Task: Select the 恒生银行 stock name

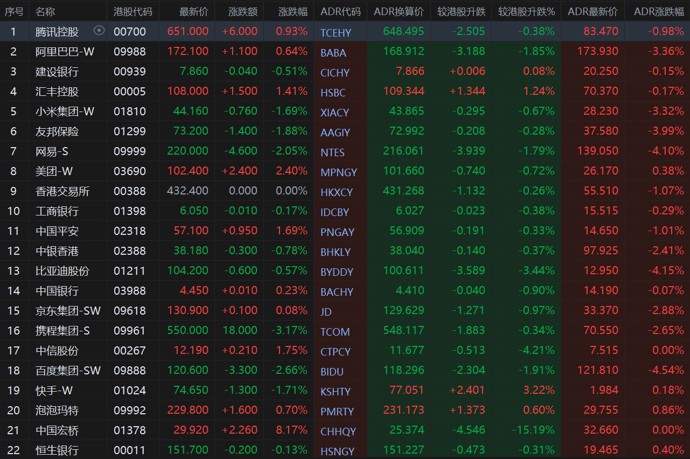Action: pos(57,450)
